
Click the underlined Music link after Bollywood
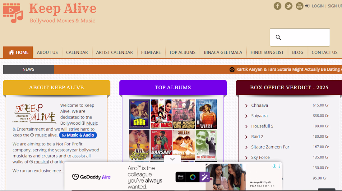pyautogui.click(x=92, y=123)
